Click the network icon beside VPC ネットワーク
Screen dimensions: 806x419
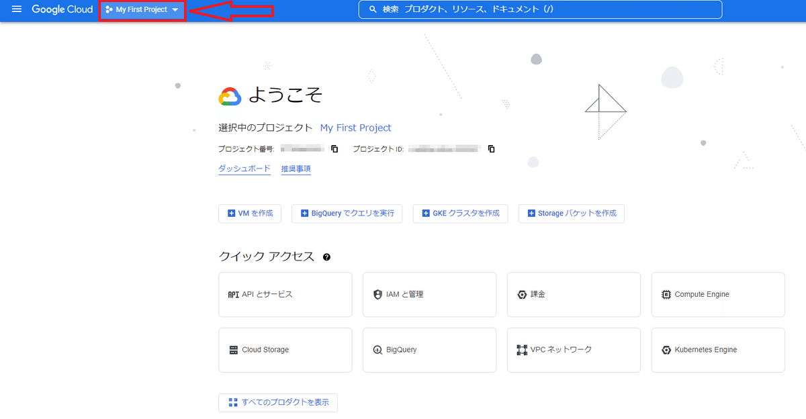click(522, 350)
